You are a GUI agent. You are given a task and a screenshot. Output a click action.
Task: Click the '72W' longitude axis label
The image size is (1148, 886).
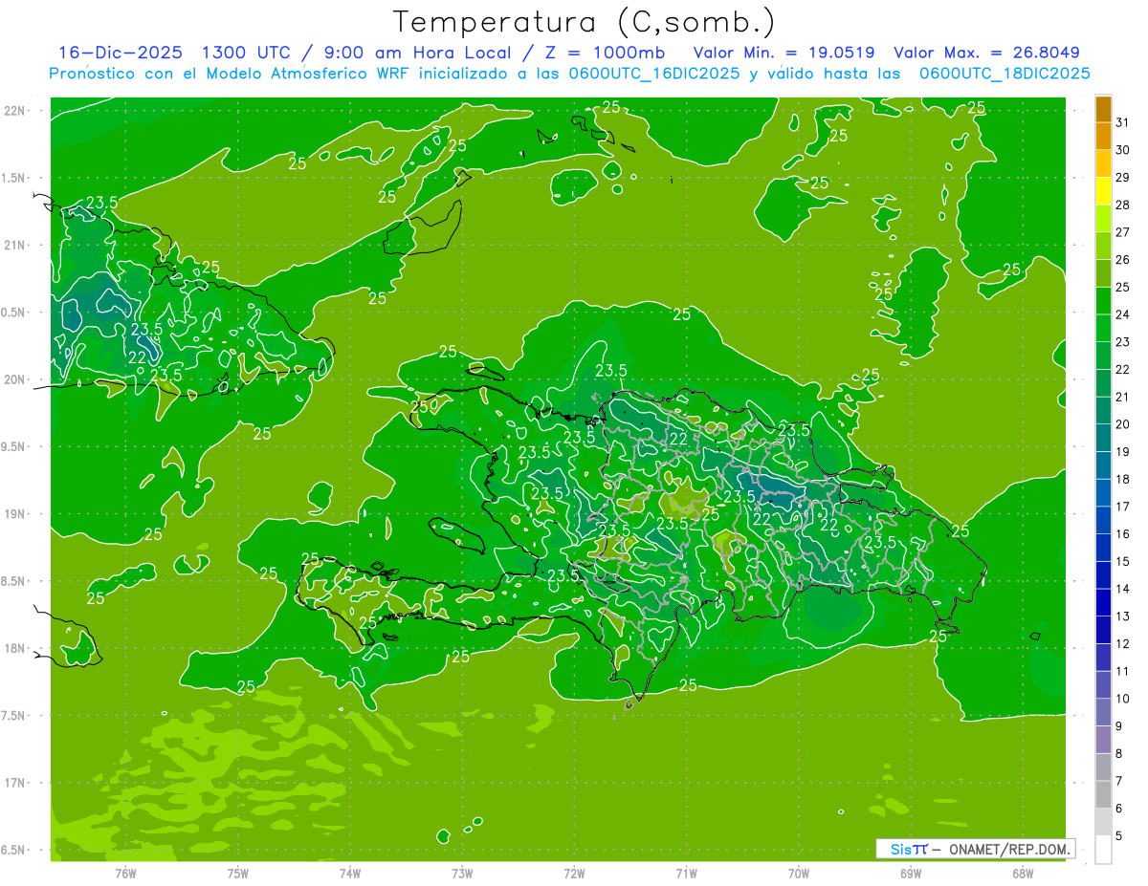tap(574, 873)
